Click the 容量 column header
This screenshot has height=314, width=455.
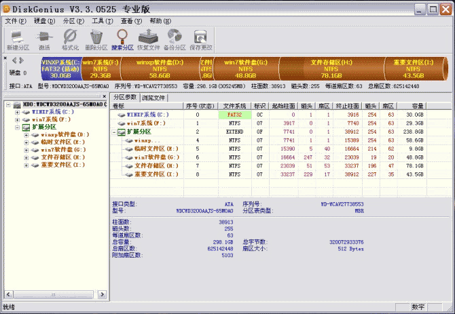(412, 106)
